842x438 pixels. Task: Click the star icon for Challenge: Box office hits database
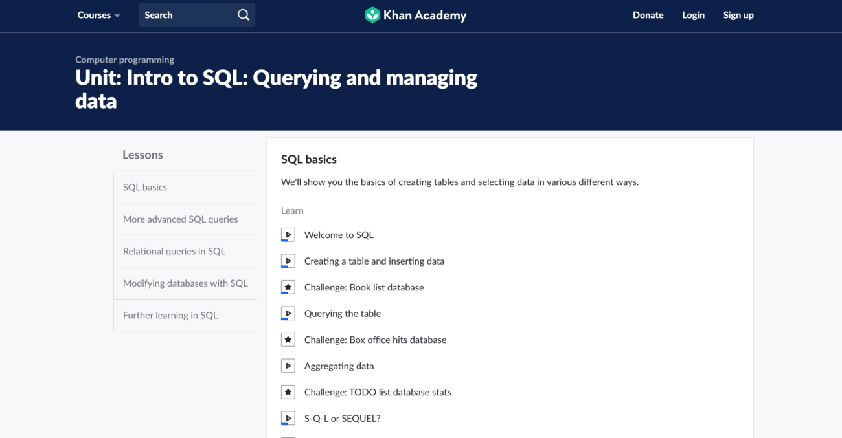(288, 339)
